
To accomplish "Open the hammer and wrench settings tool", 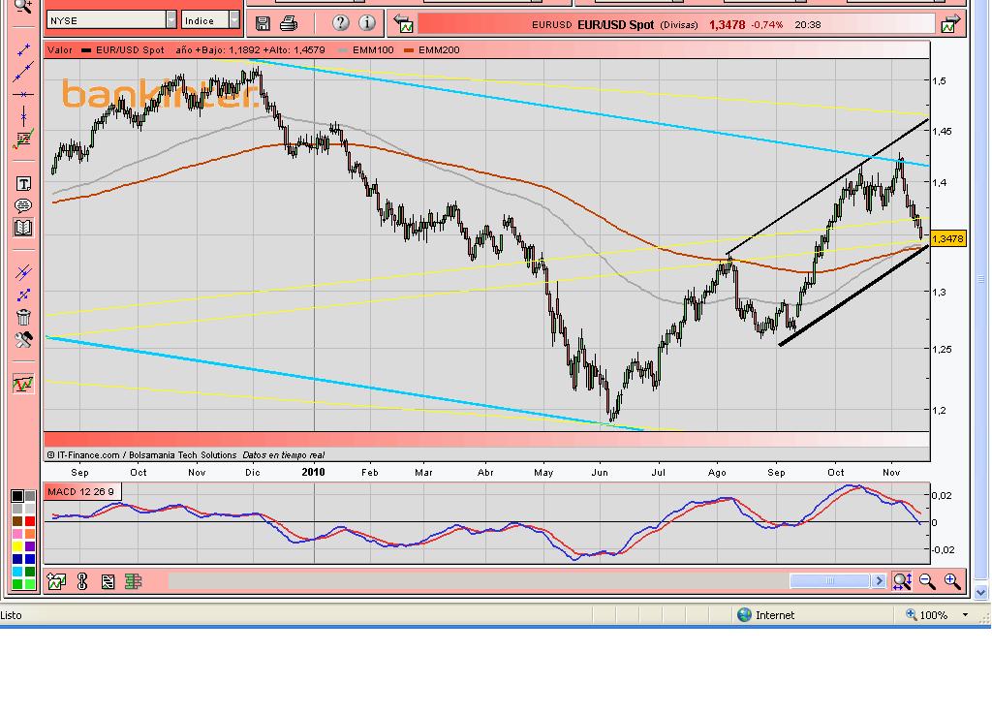I will (x=23, y=340).
